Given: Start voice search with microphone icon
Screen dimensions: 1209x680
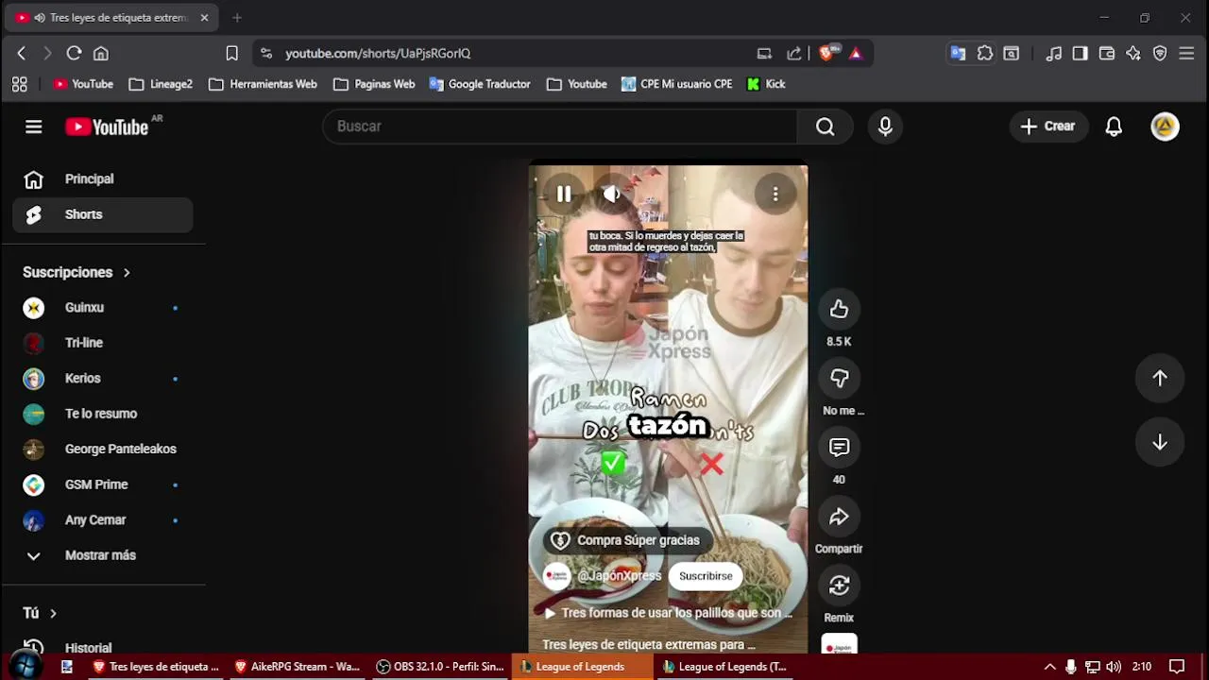Looking at the screenshot, I should [885, 127].
